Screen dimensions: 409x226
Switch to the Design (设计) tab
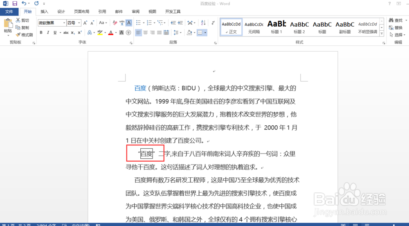click(61, 11)
